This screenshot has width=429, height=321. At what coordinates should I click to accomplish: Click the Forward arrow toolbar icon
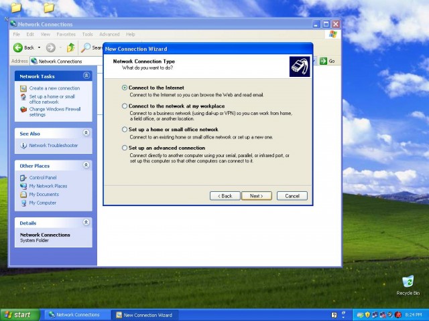pyautogui.click(x=51, y=47)
